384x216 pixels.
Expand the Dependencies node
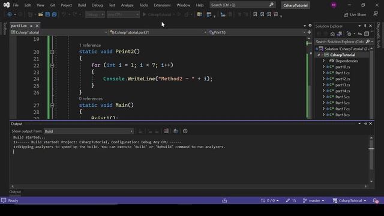[324, 61]
